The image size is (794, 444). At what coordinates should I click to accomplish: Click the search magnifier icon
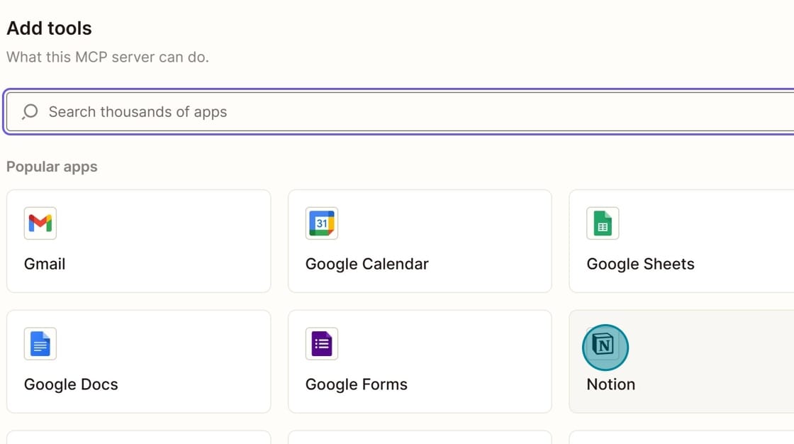point(30,111)
